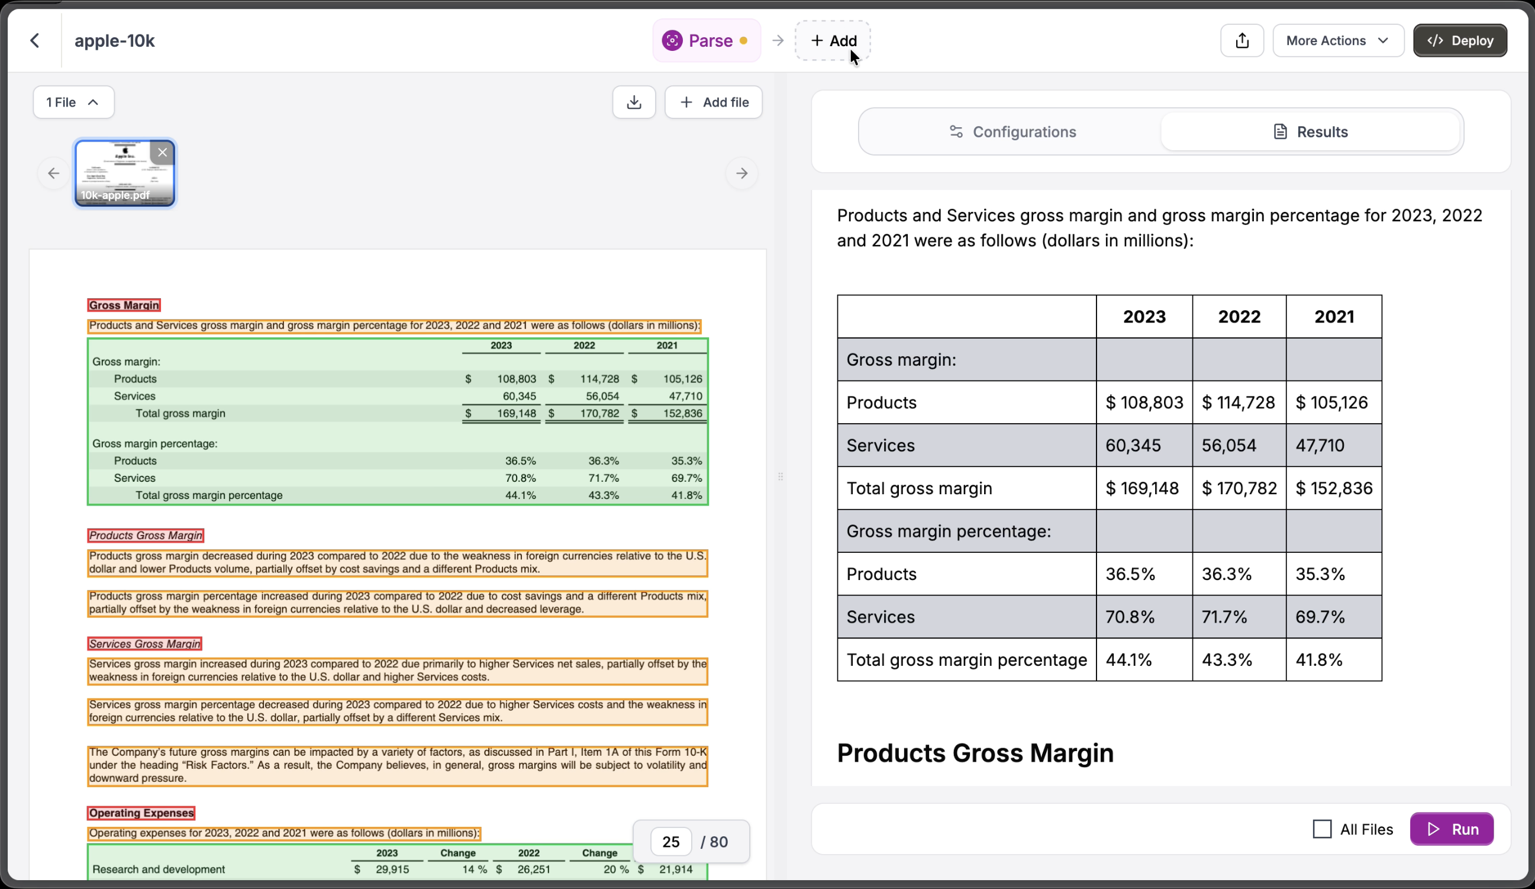Open the share/export panel
The width and height of the screenshot is (1535, 889).
(1243, 40)
